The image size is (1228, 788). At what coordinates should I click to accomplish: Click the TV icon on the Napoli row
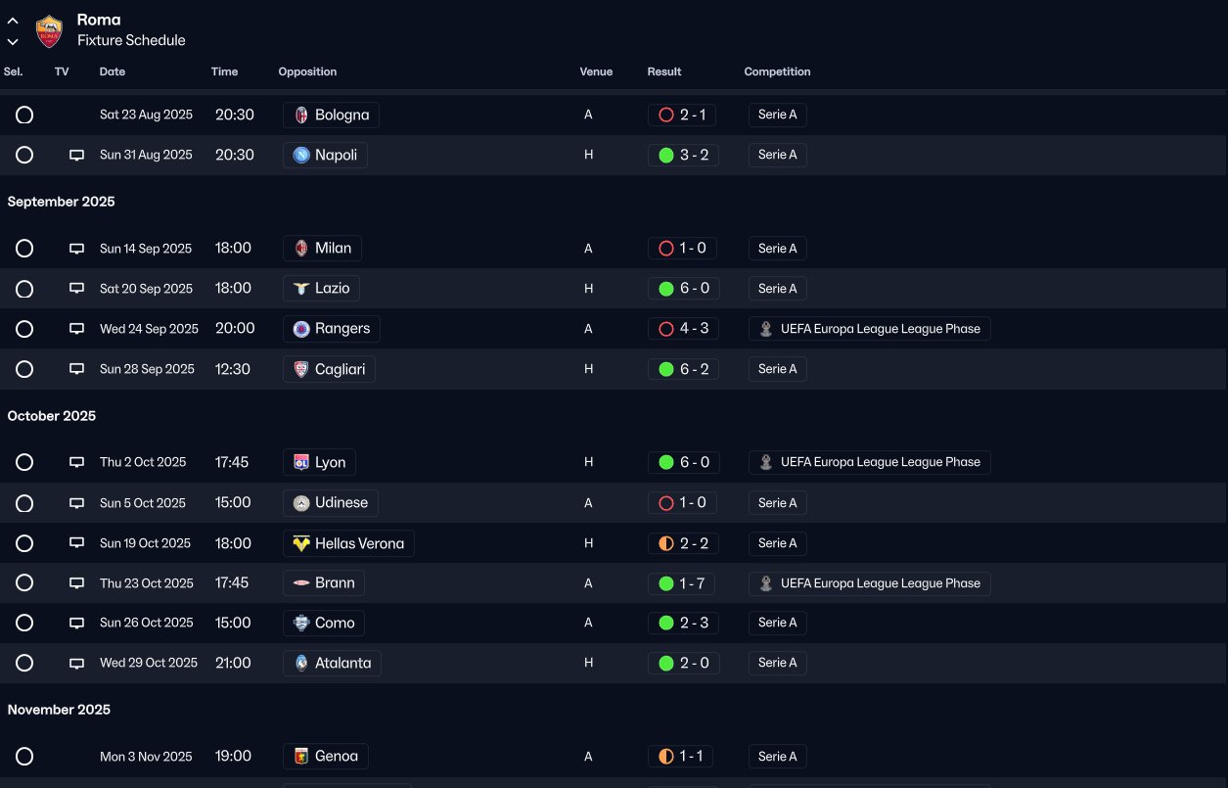tap(76, 155)
